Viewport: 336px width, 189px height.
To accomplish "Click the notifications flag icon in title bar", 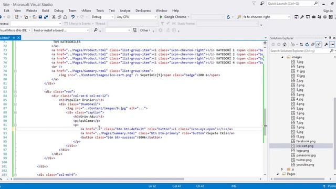I will pos(254,4).
